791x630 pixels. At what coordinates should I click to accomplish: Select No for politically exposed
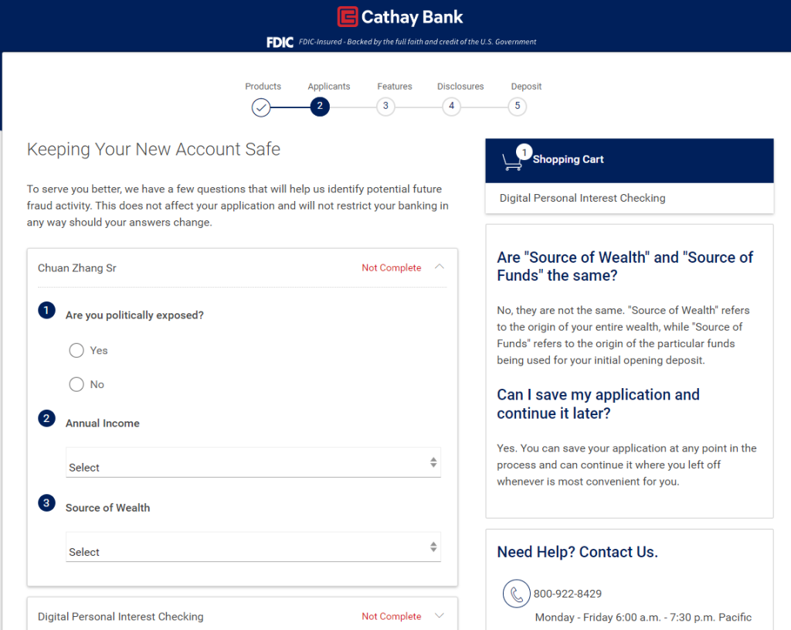(76, 384)
